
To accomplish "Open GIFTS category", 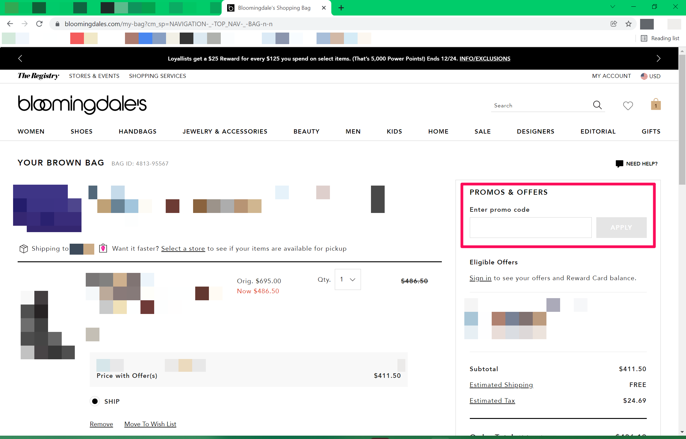I will [651, 131].
